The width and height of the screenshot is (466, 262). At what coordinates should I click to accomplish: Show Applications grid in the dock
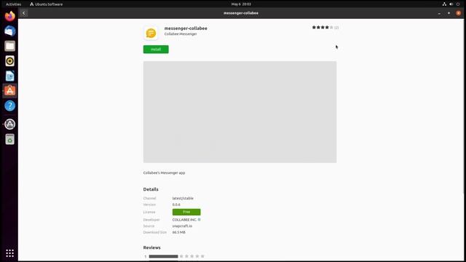pyautogui.click(x=9, y=253)
